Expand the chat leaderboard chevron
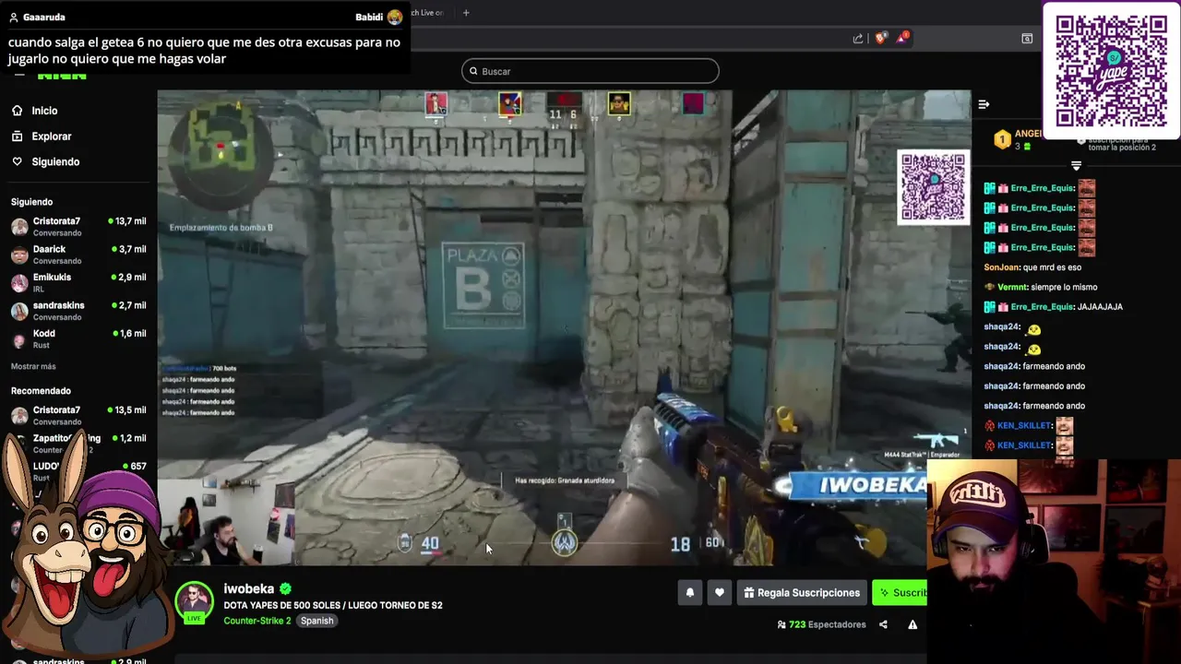This screenshot has width=1181, height=664. (x=1076, y=166)
